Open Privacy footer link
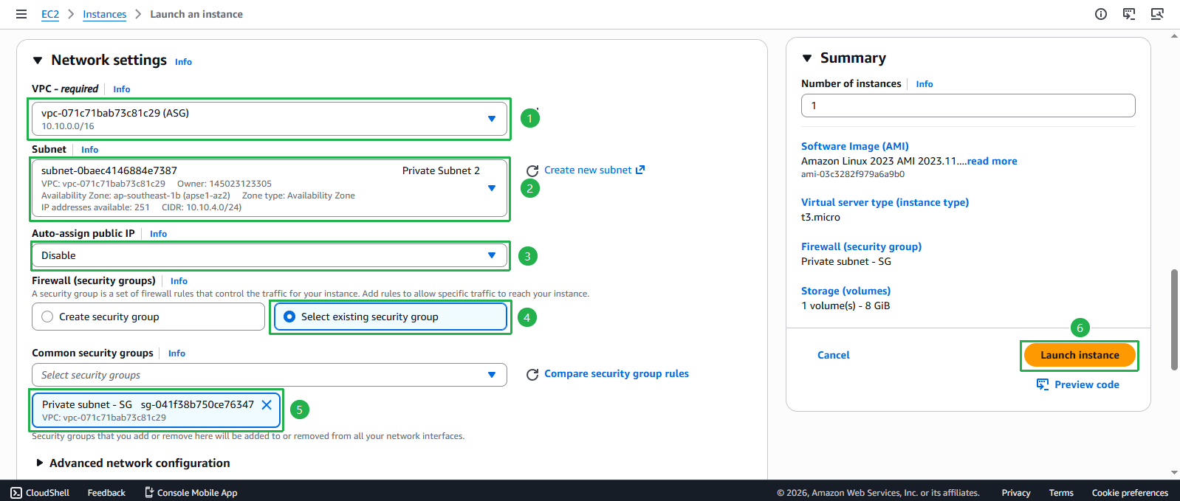The width and height of the screenshot is (1180, 501). (x=1016, y=493)
